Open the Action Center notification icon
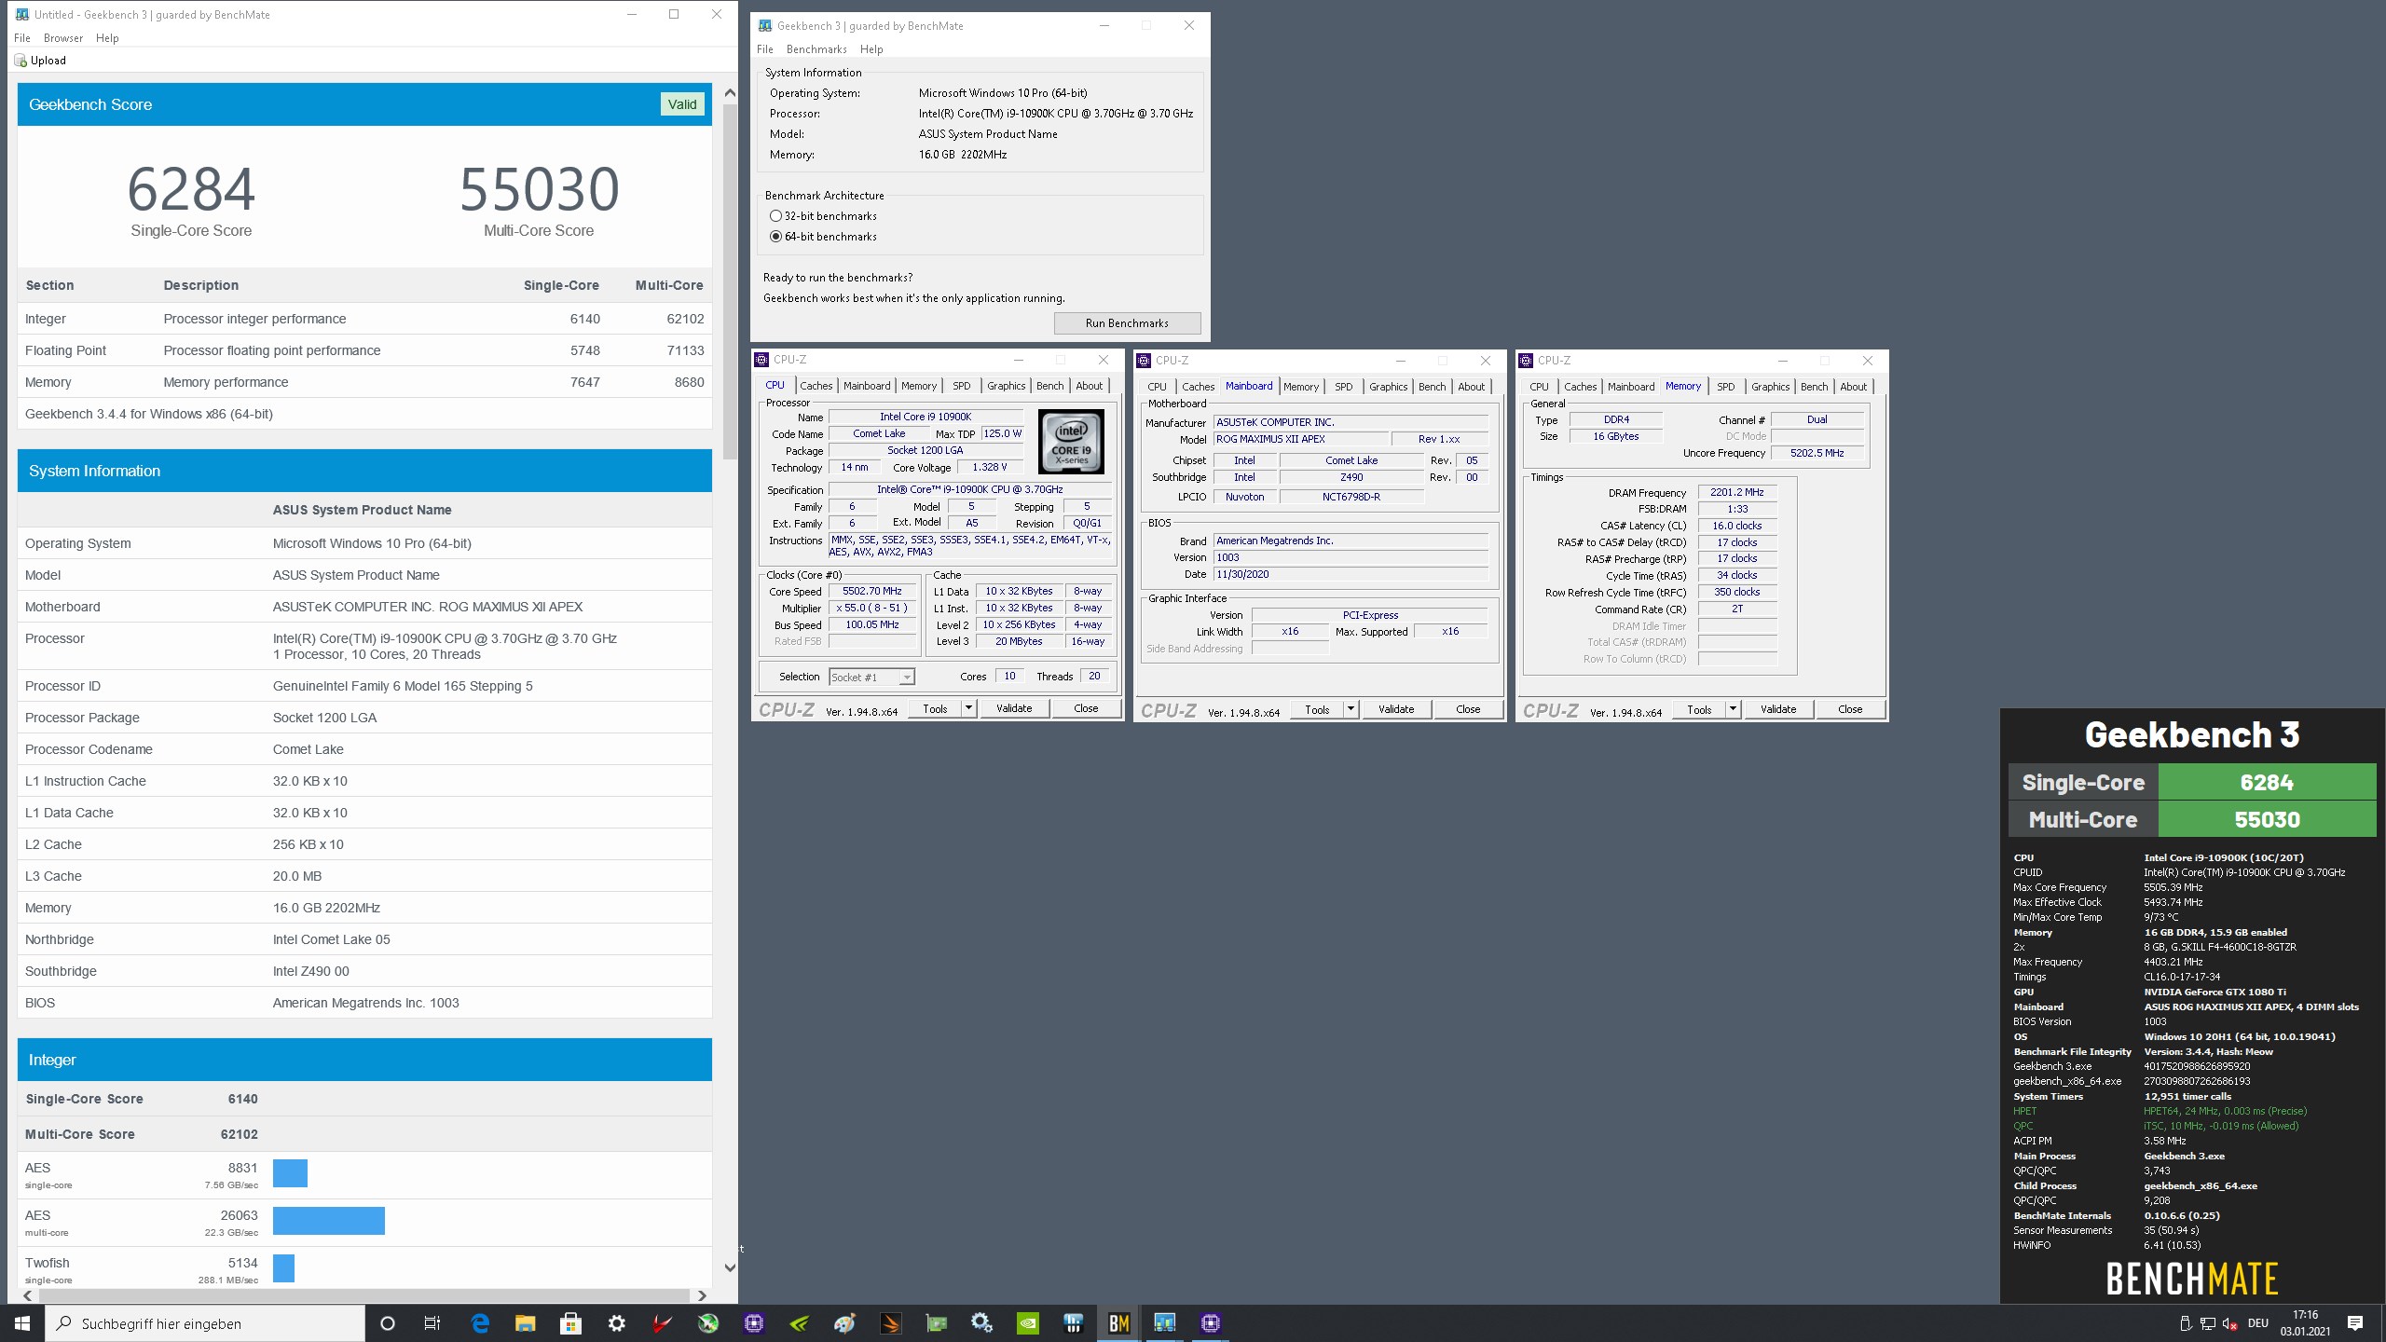The image size is (2386, 1342). click(2355, 1323)
